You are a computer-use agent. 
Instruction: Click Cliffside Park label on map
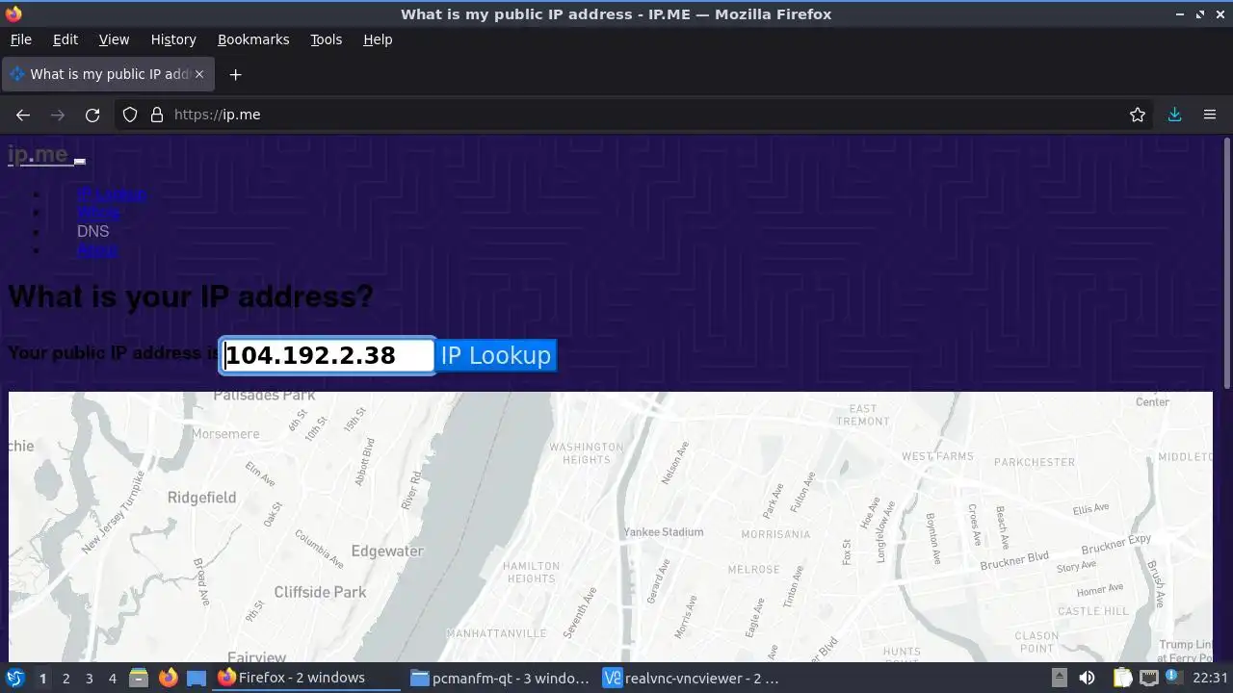pos(320,592)
